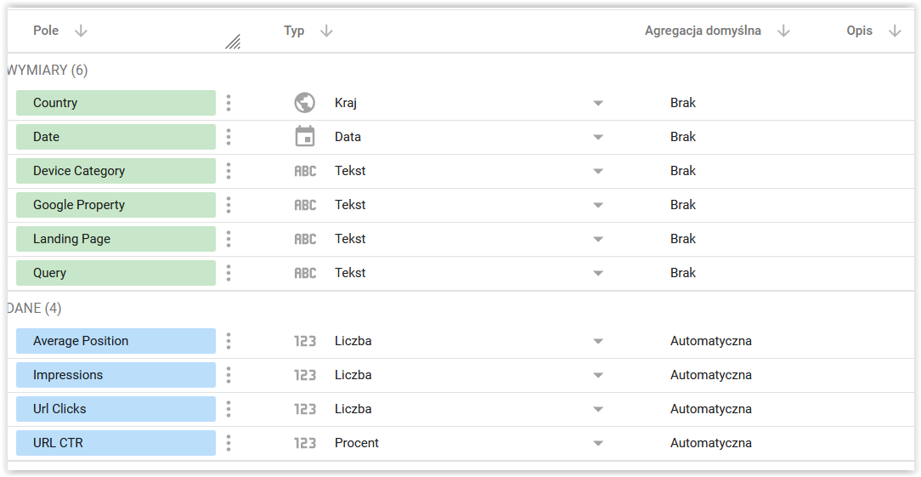921x477 pixels.
Task: Sort by Opis using the arrow icon
Action: (x=896, y=31)
